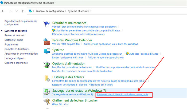This screenshot has width=187, height=109.
Task: Click the Sécurité et maintenance flag icon
Action: point(47,24)
